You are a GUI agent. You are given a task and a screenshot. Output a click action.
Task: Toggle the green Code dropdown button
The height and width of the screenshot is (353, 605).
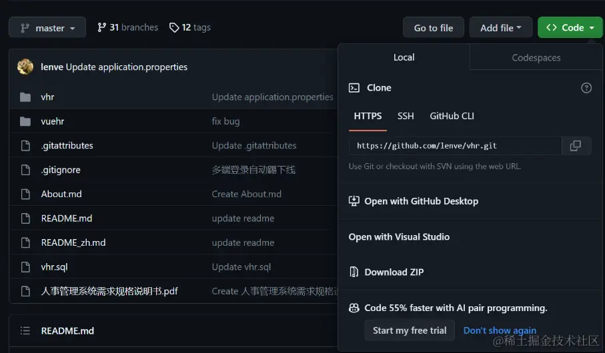570,27
